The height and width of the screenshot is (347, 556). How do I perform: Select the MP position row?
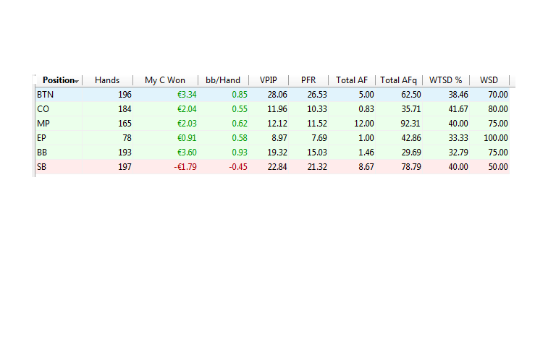(272, 124)
